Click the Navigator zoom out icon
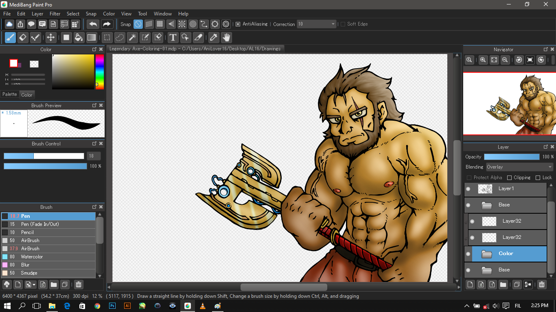Screen dimensions: 556x312 505,60
